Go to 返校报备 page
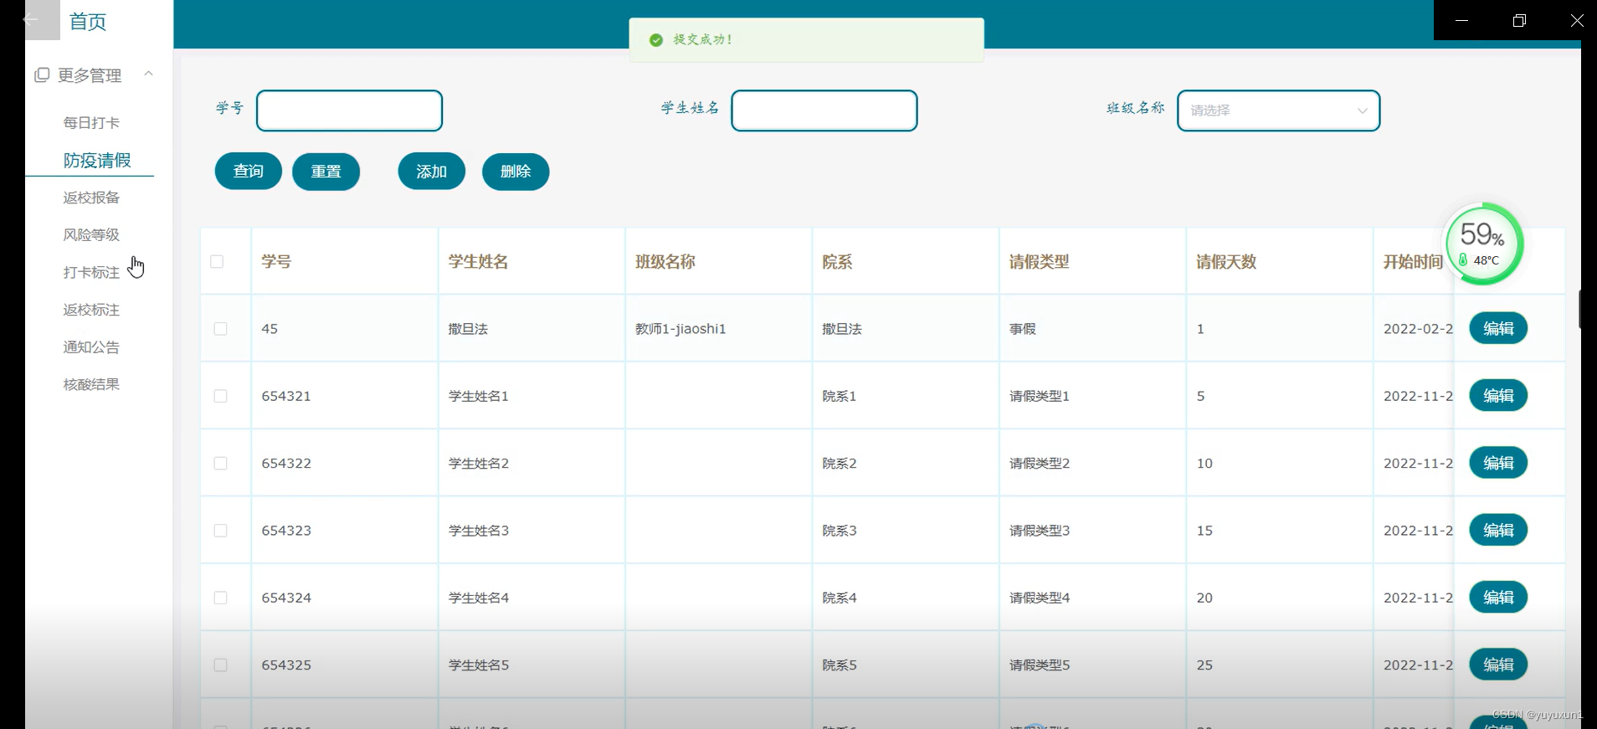 click(x=91, y=198)
